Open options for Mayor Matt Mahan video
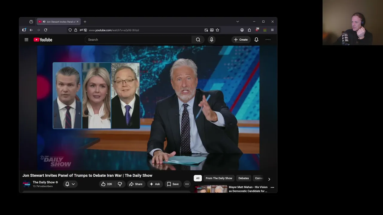 point(272,187)
